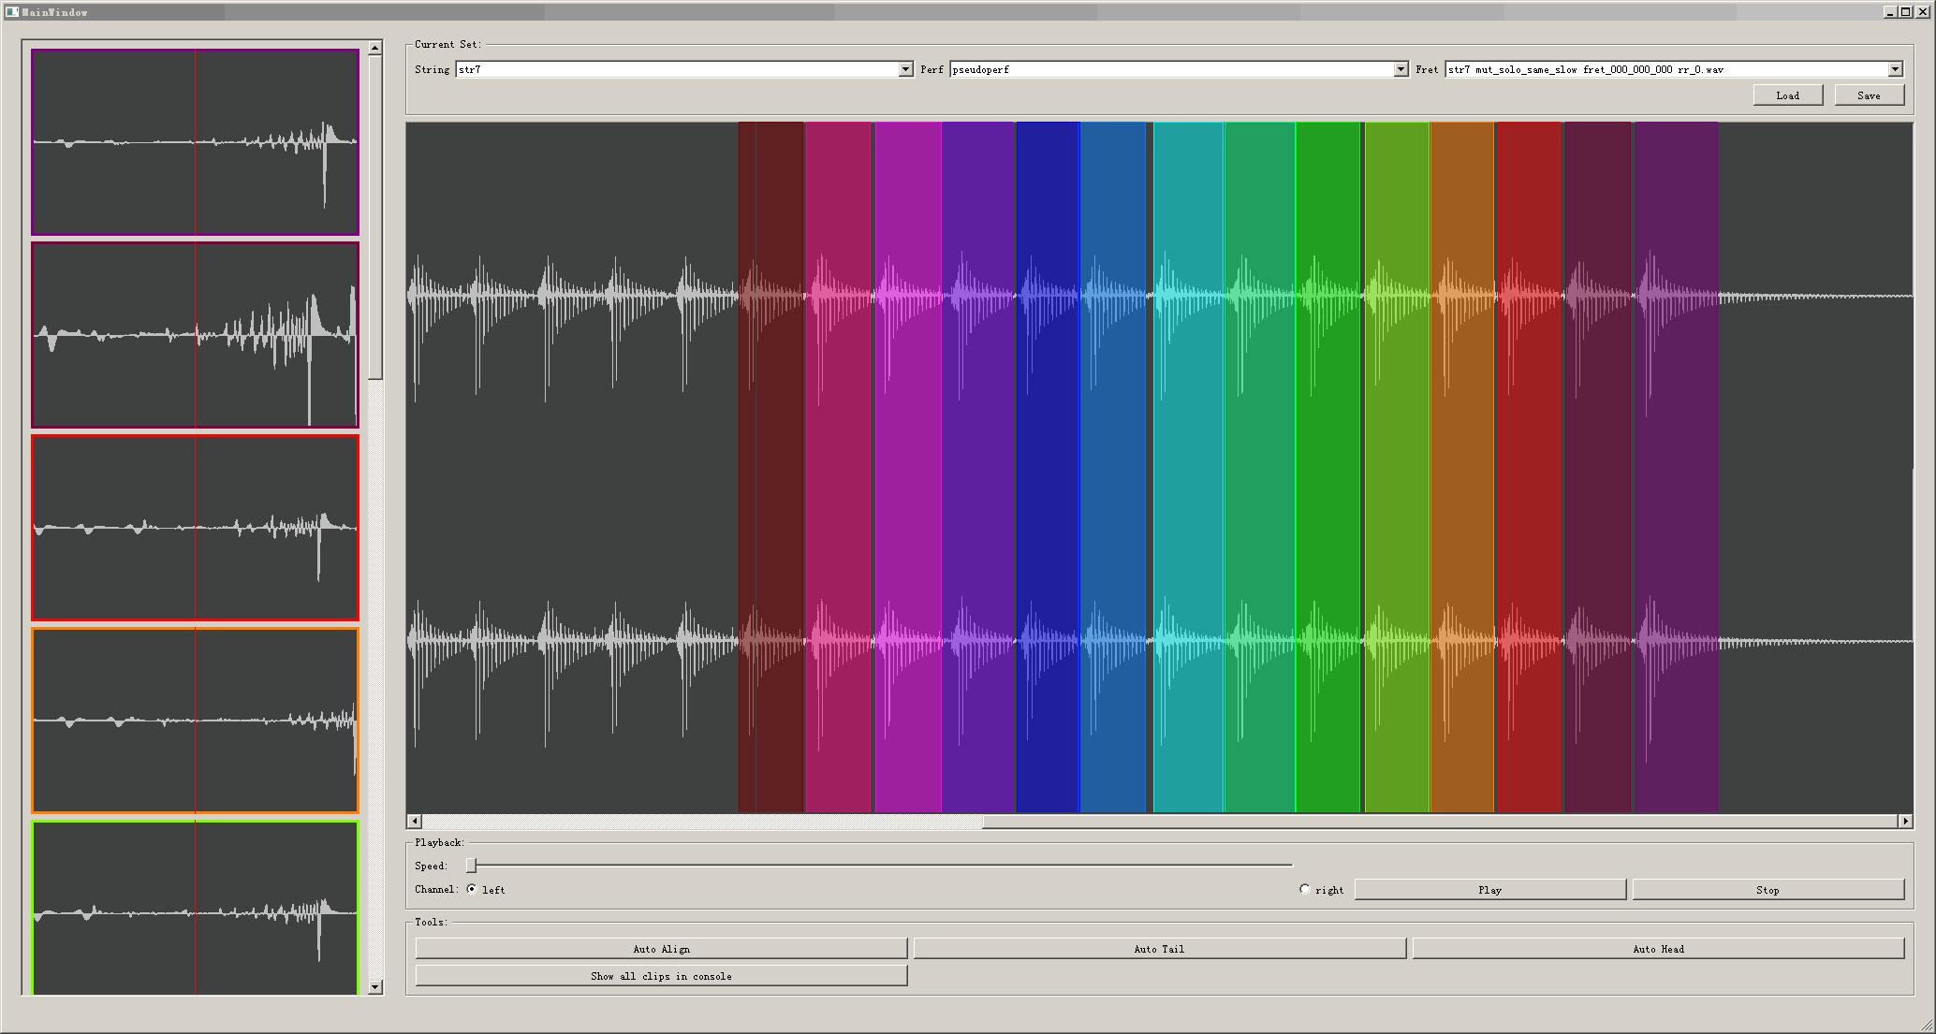The image size is (1936, 1034).
Task: Select the violet purple waveform region
Action: 978,467
